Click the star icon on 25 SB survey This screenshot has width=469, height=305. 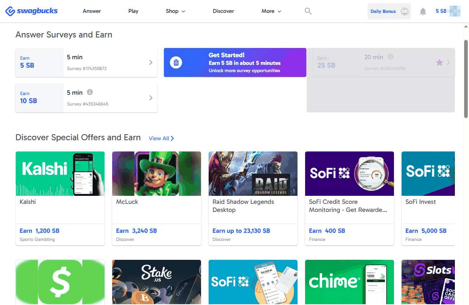(x=439, y=62)
